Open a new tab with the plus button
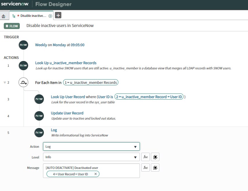Screen dimensions: 248x191 tap(58, 15)
